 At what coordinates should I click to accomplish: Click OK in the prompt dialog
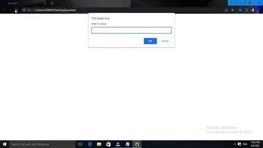(x=150, y=41)
